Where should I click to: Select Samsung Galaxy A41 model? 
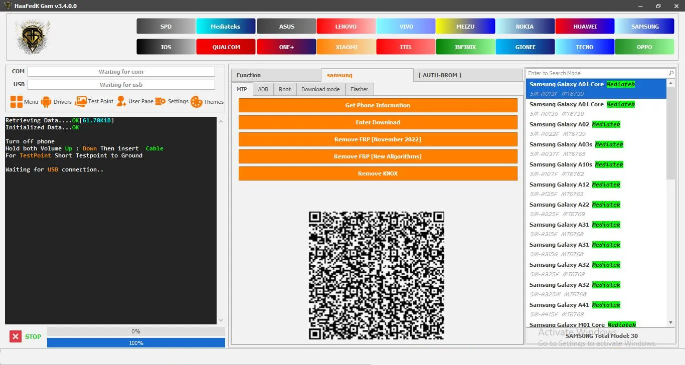(x=596, y=309)
